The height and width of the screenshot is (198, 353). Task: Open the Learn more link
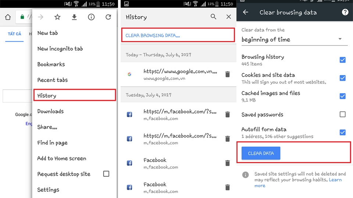298,183
